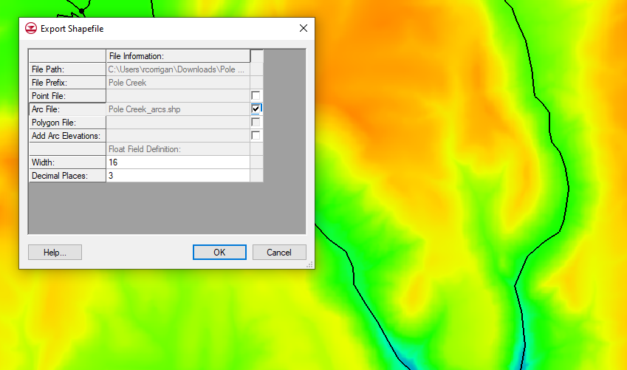The image size is (627, 370).
Task: Enable the Polygon File checkbox
Action: pos(256,122)
